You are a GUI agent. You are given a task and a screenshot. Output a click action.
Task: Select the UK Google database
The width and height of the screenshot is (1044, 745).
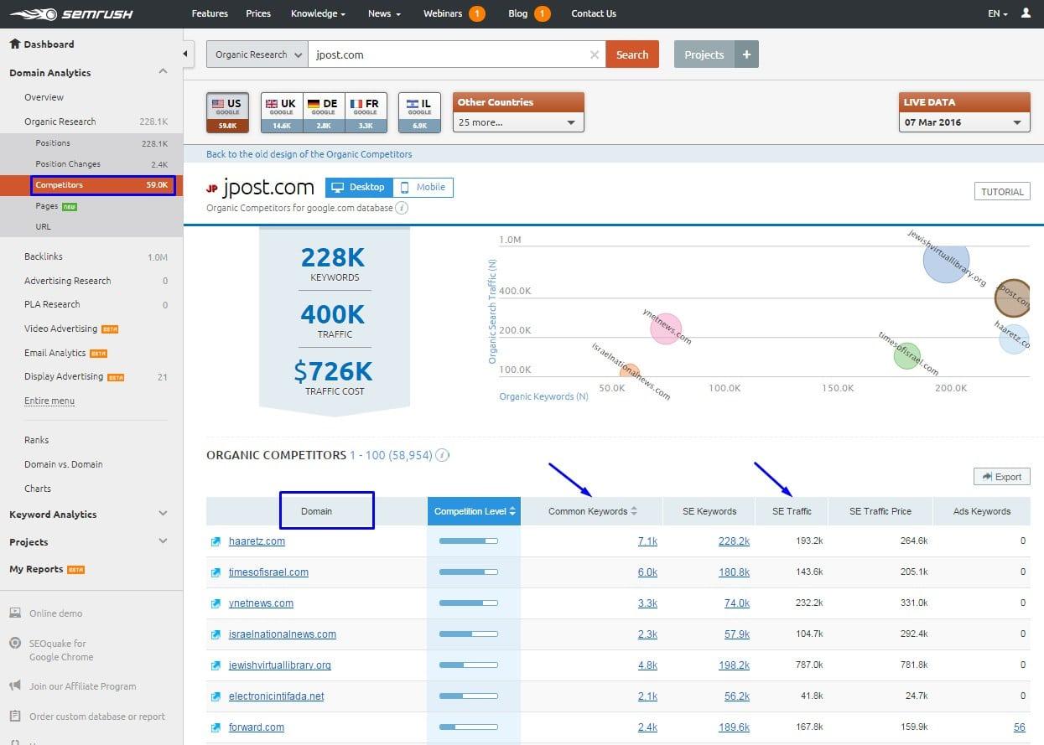point(281,112)
